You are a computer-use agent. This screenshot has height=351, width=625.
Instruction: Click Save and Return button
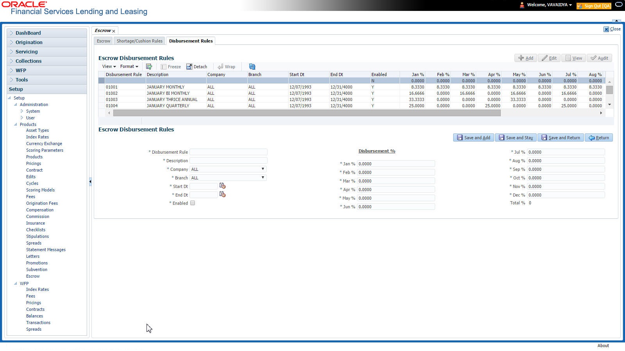[561, 138]
